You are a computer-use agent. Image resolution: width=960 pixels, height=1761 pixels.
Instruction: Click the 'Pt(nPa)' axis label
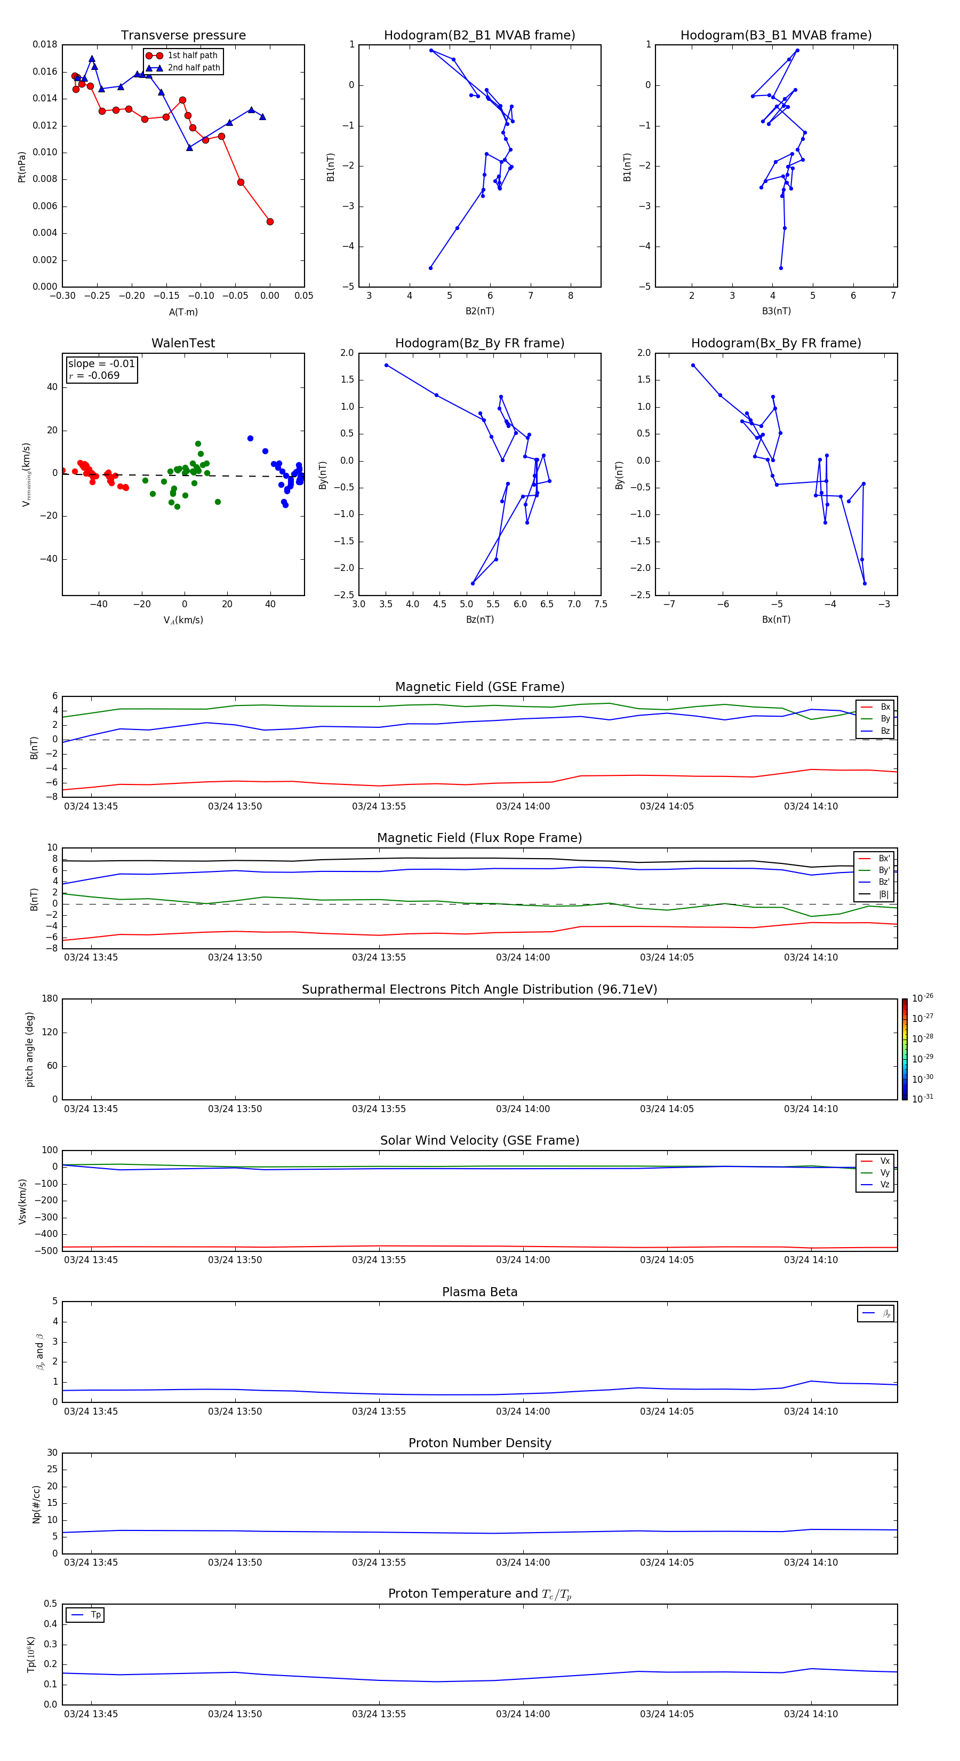pos(22,166)
